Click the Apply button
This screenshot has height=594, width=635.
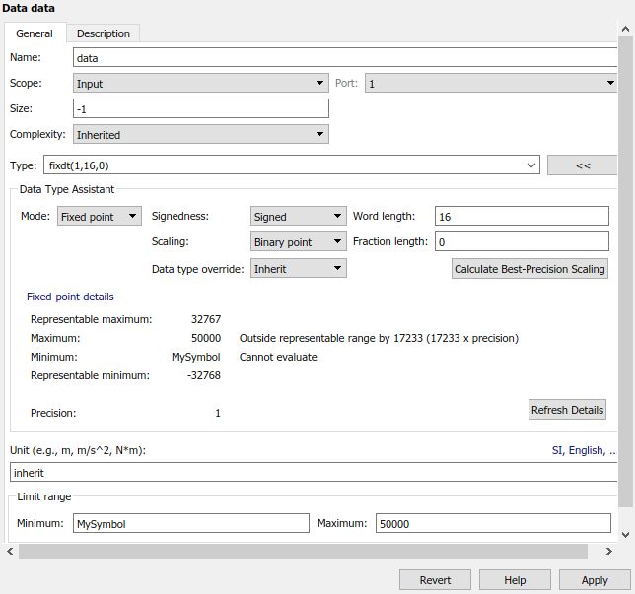(595, 580)
